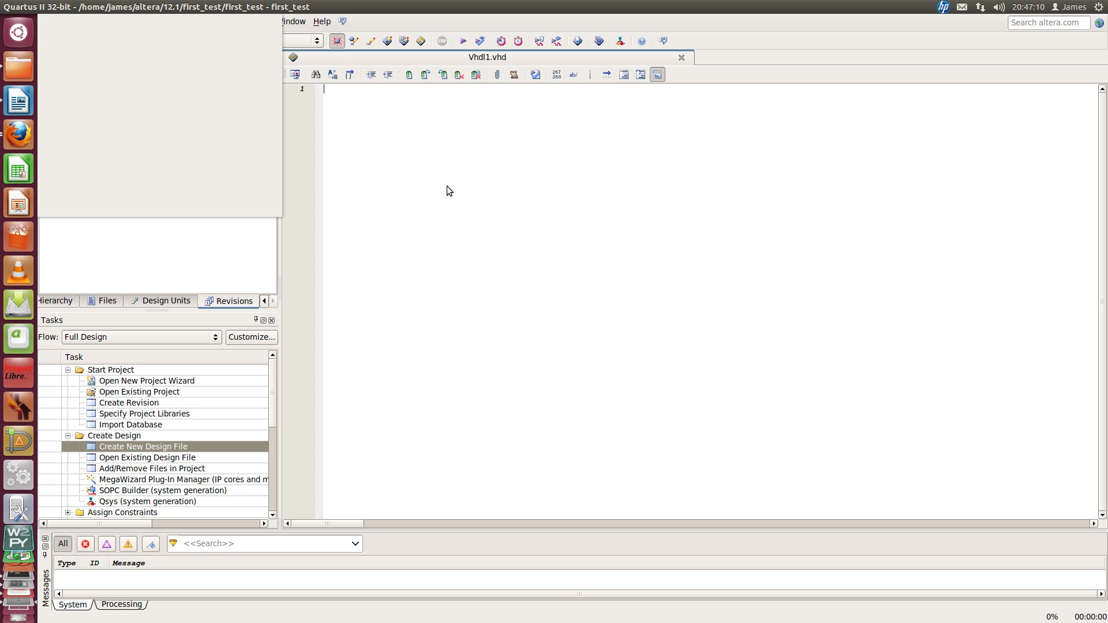Open the Help menu
This screenshot has width=1108, height=623.
click(x=321, y=21)
